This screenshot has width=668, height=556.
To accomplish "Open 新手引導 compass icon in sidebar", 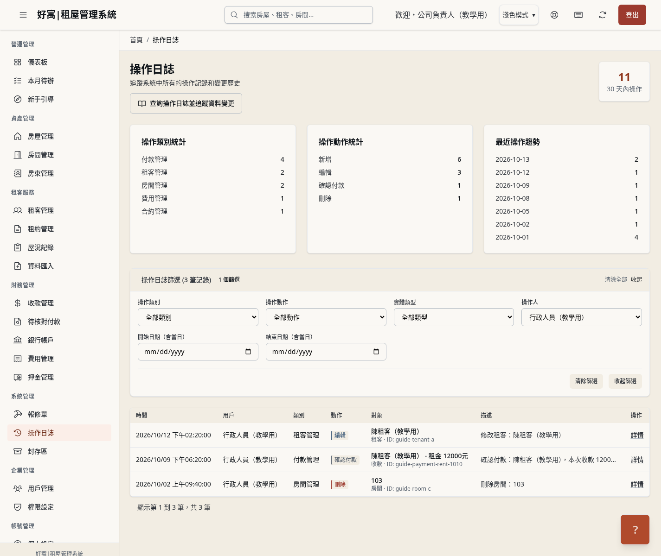I will [18, 99].
